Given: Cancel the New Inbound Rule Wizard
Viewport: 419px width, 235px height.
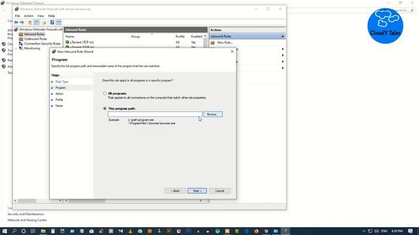Looking at the screenshot, I should pos(220,191).
